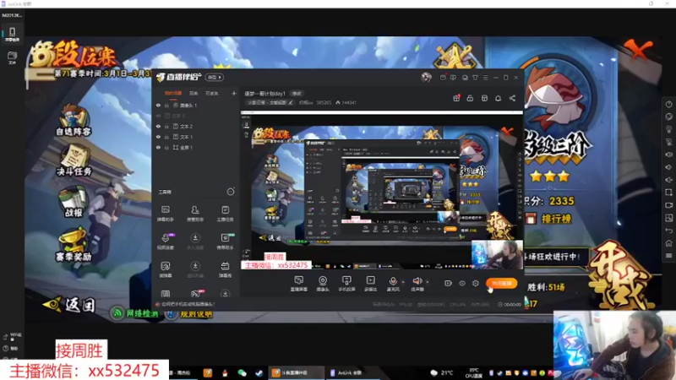The image size is (676, 380).
Task: Toggle lock on 文本 2 layer
Action: (166, 126)
